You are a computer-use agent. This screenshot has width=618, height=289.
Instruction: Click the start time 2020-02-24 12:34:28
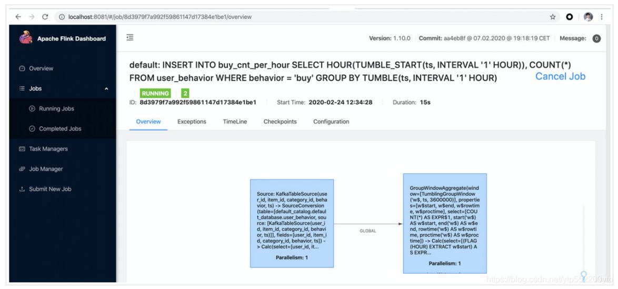click(x=340, y=102)
